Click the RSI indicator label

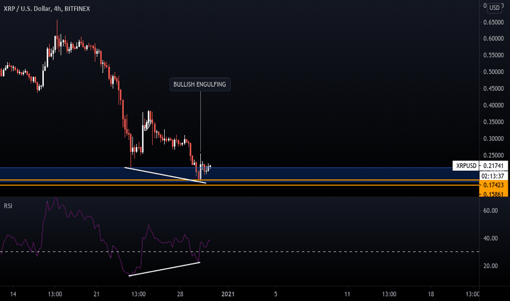[x=8, y=206]
